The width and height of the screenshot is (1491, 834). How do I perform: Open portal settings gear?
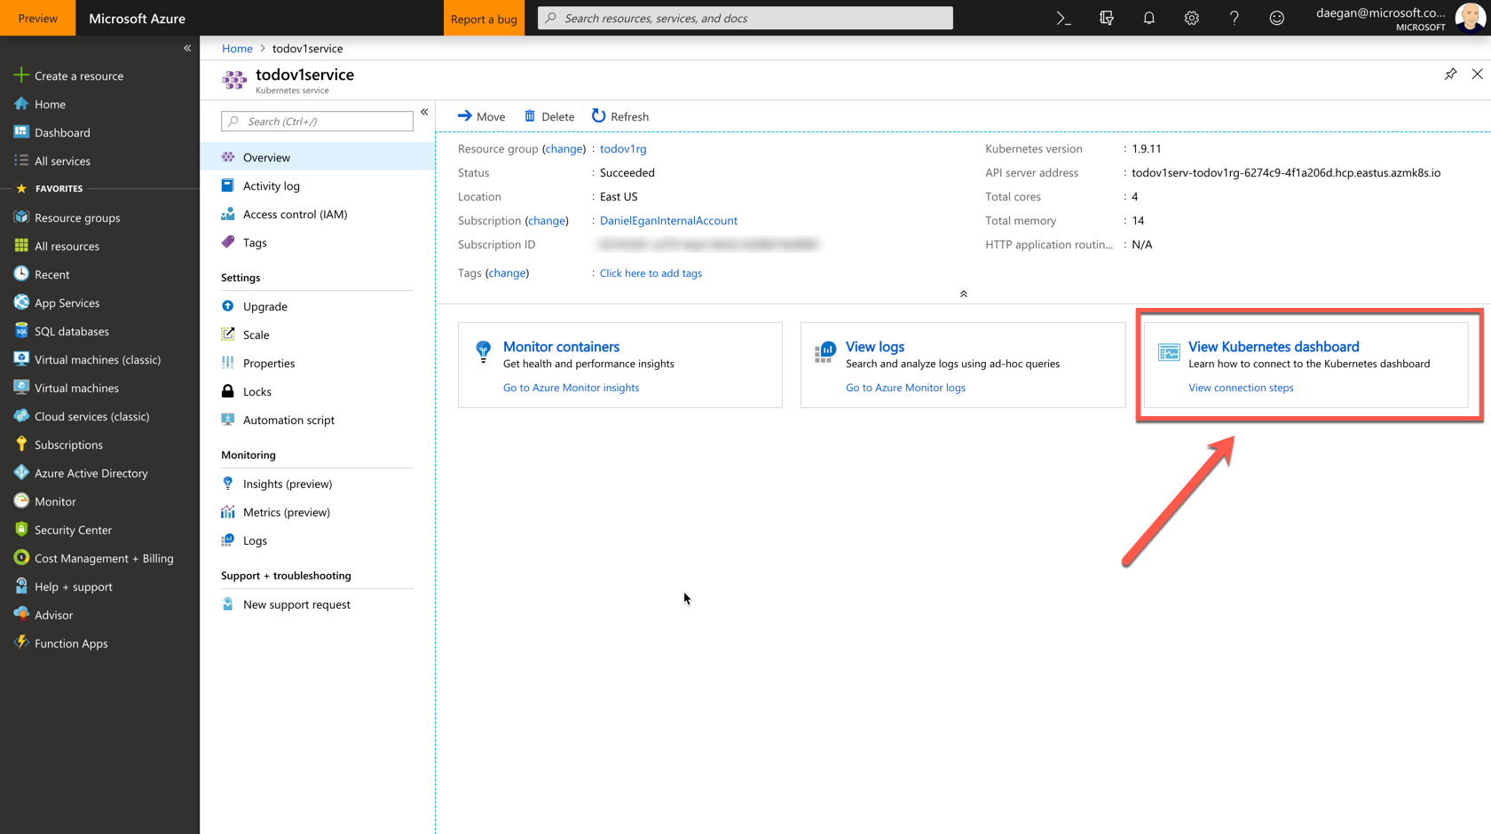point(1191,18)
